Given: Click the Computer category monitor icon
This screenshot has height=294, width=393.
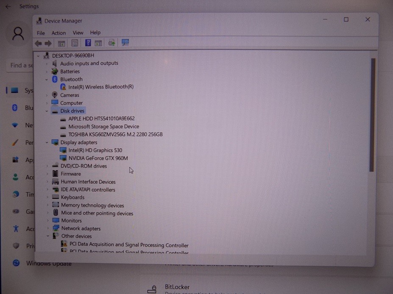Looking at the screenshot, I should (55, 103).
